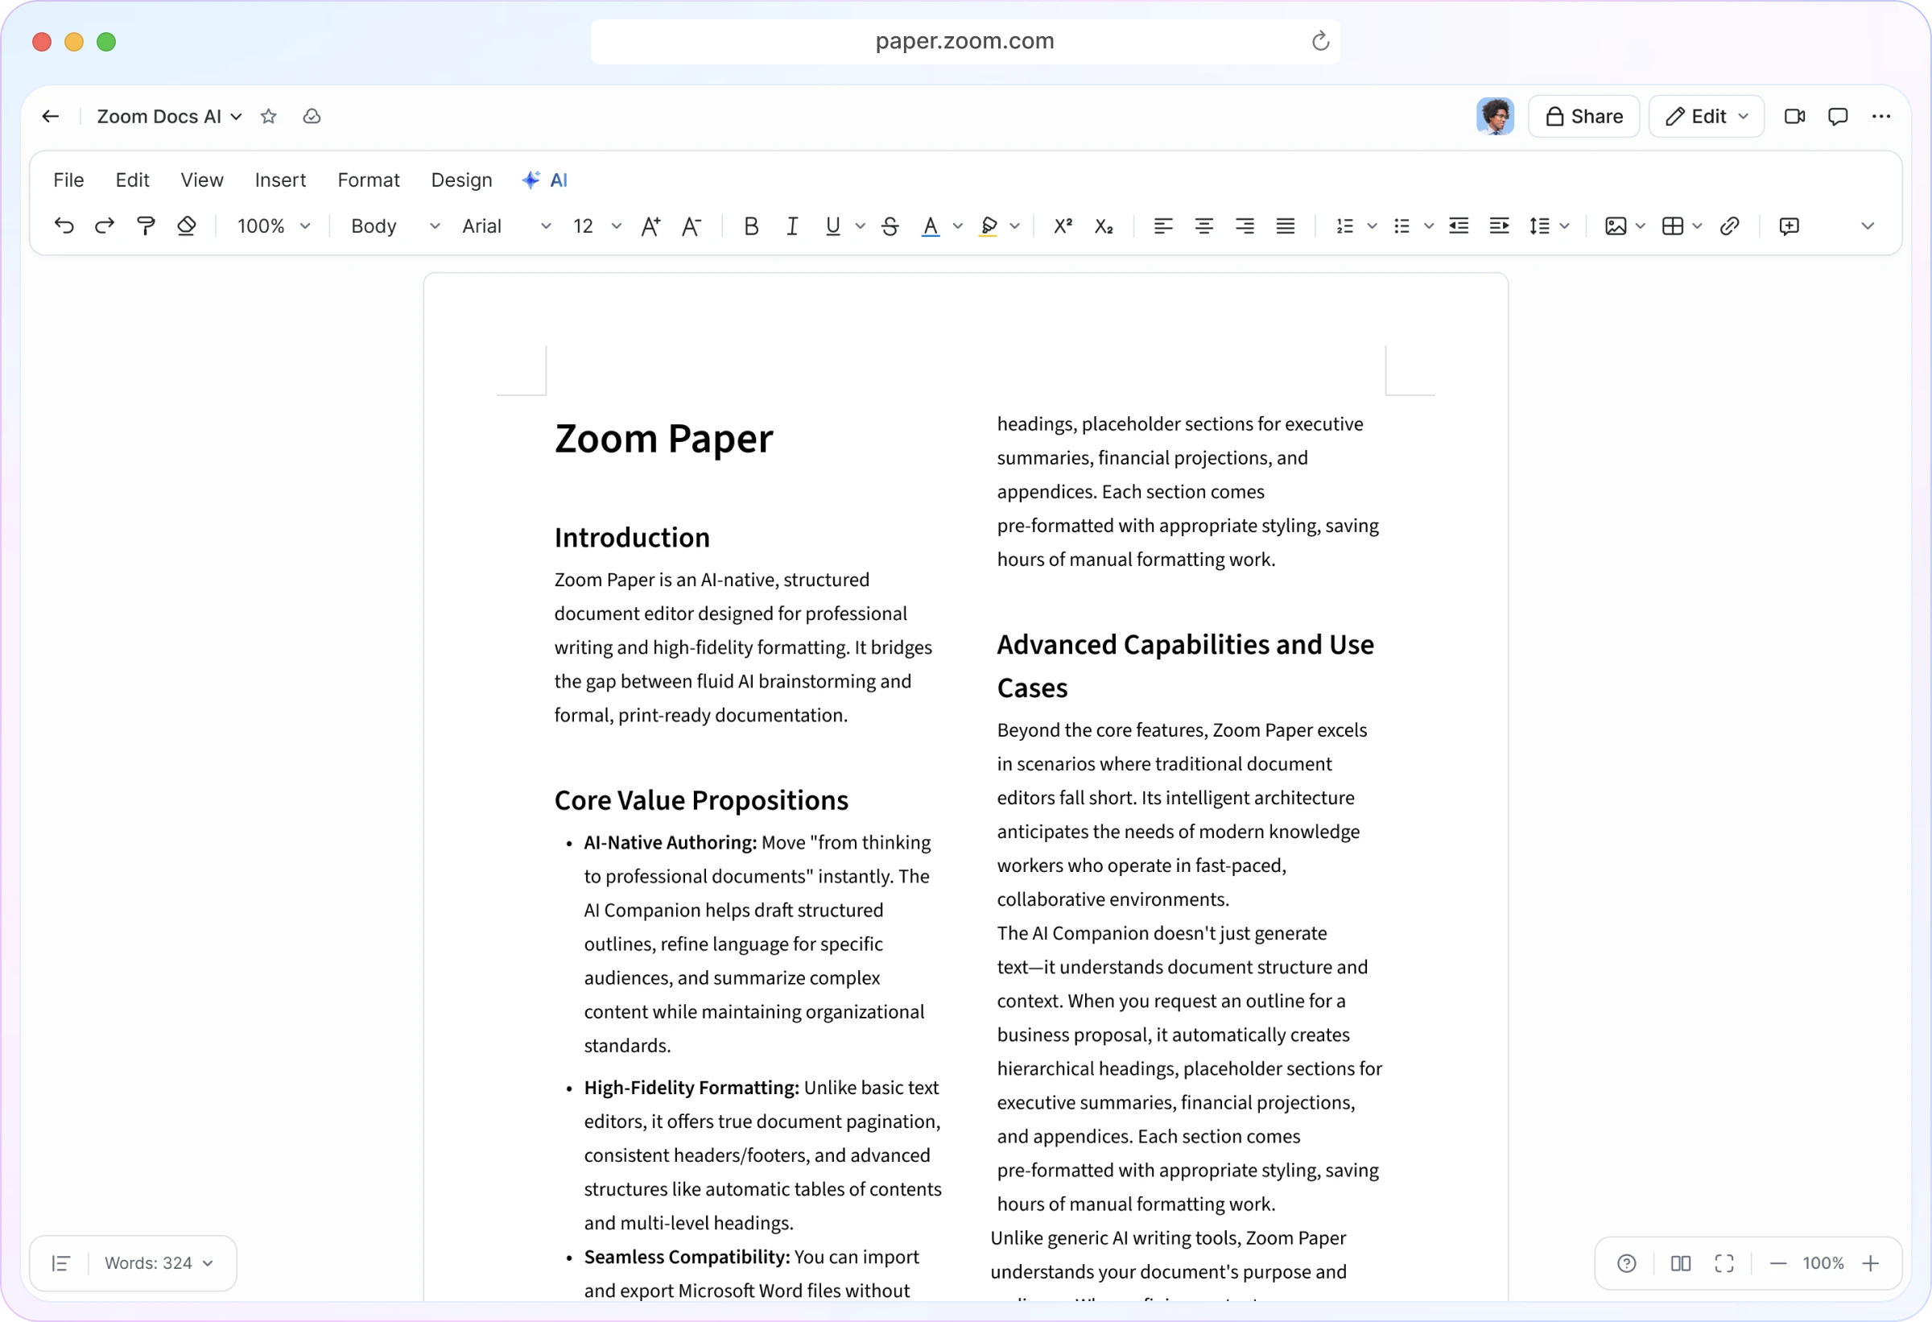This screenshot has width=1932, height=1322.
Task: Open the View menu
Action: pyautogui.click(x=202, y=180)
